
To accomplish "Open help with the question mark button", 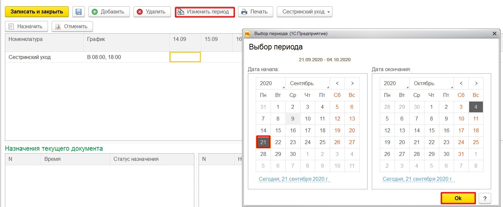I will pos(485,198).
